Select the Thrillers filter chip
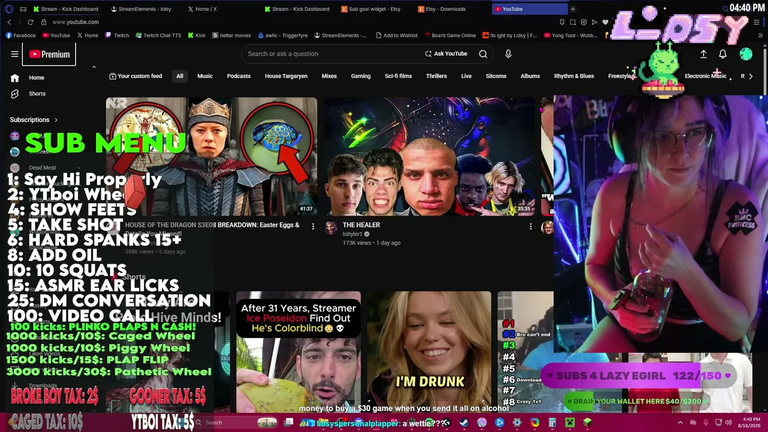Screen dimensions: 768x432 436,76
